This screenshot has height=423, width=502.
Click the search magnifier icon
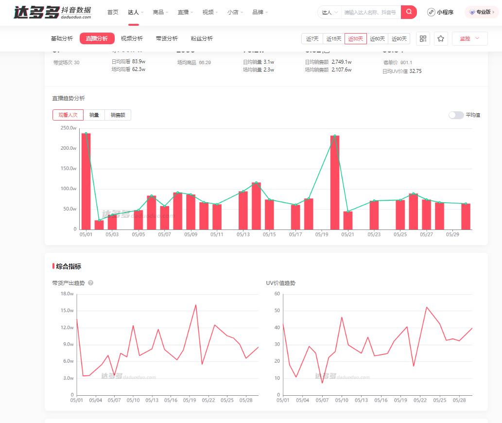click(409, 12)
